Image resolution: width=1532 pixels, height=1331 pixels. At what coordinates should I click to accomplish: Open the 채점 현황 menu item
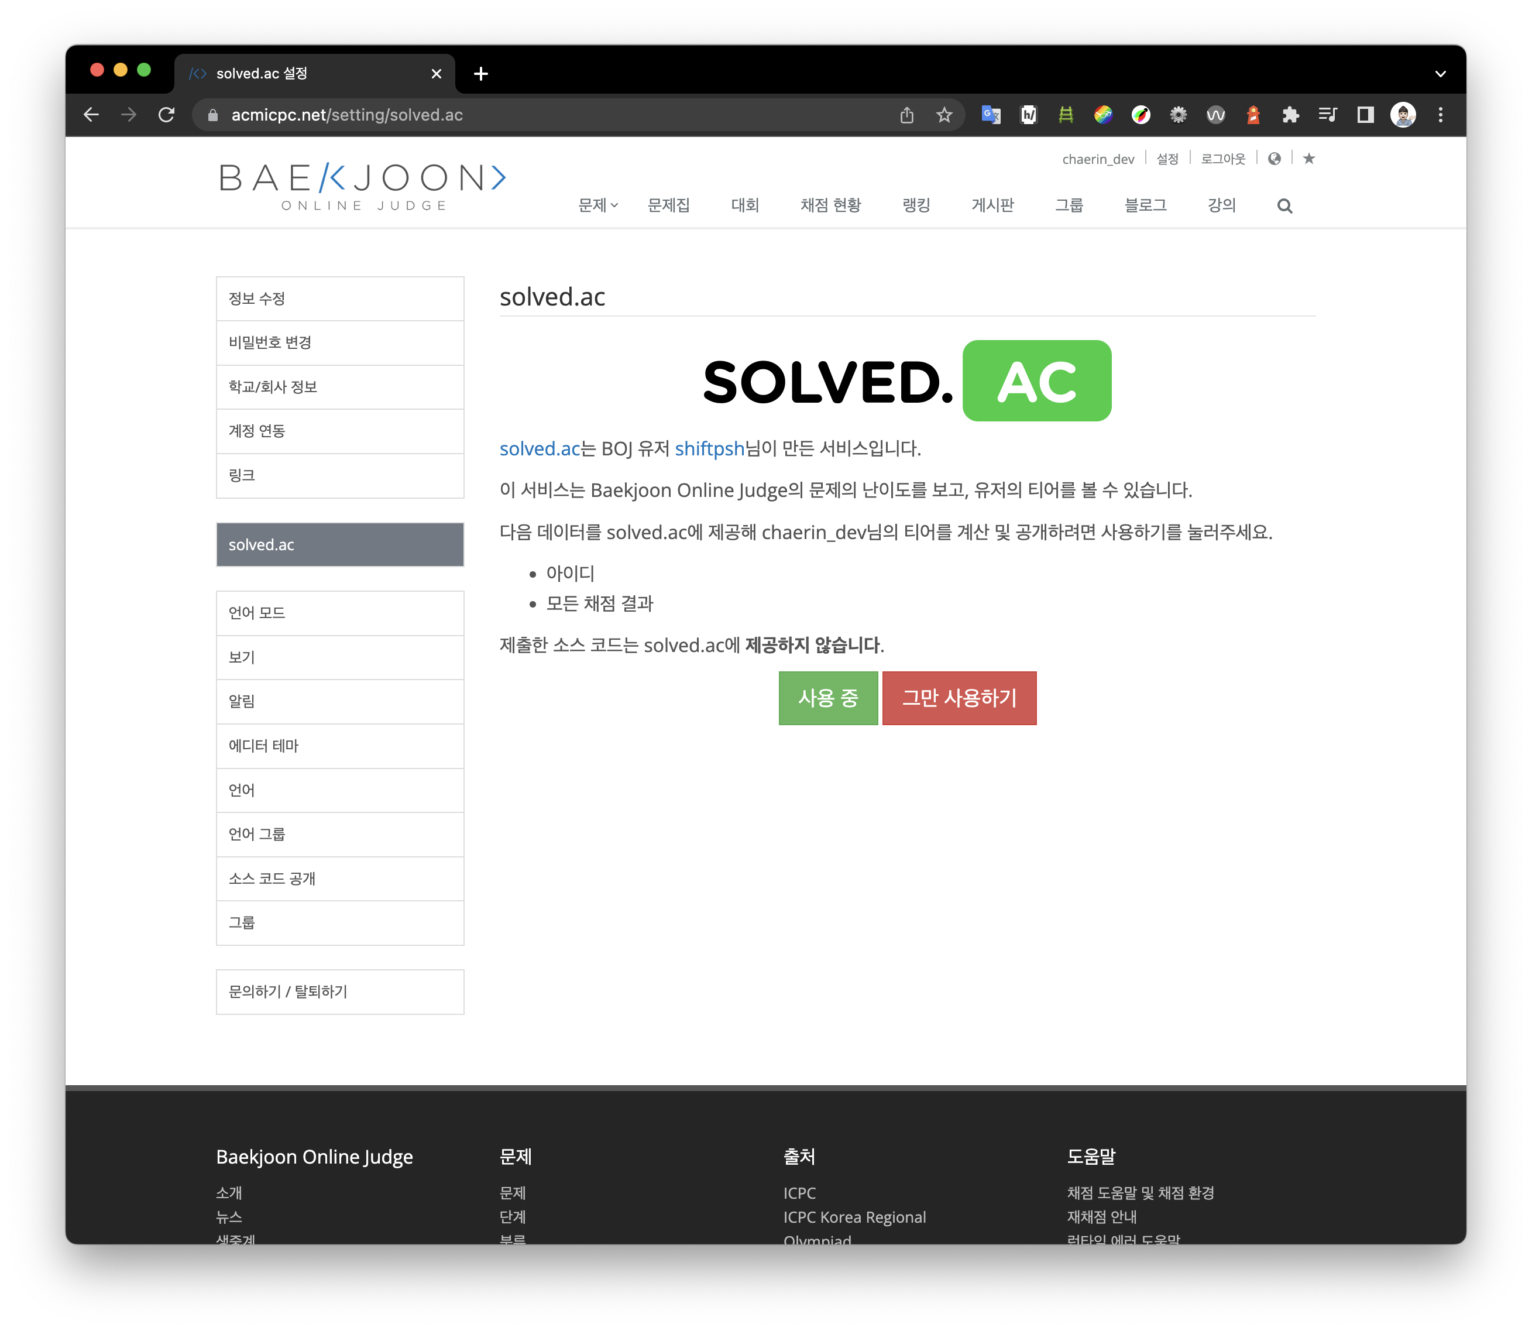click(x=830, y=205)
